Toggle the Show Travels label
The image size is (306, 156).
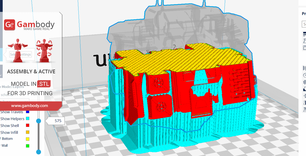[12, 112]
